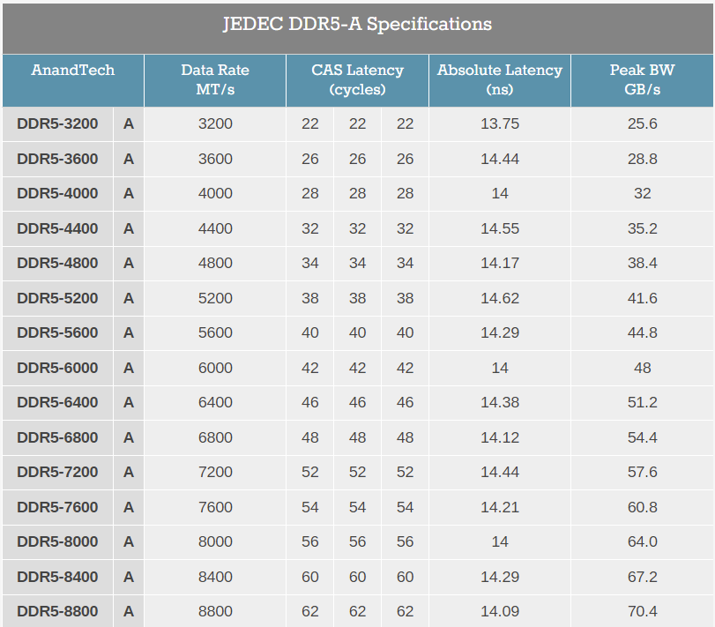This screenshot has width=715, height=627.
Task: Select the CAS latency 62 in DDR5-8800 row
Action: pos(310,611)
